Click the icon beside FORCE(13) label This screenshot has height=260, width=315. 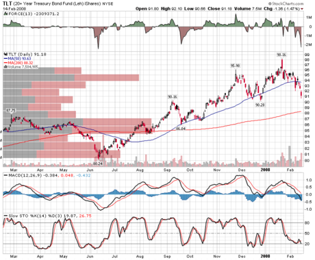tap(5, 14)
